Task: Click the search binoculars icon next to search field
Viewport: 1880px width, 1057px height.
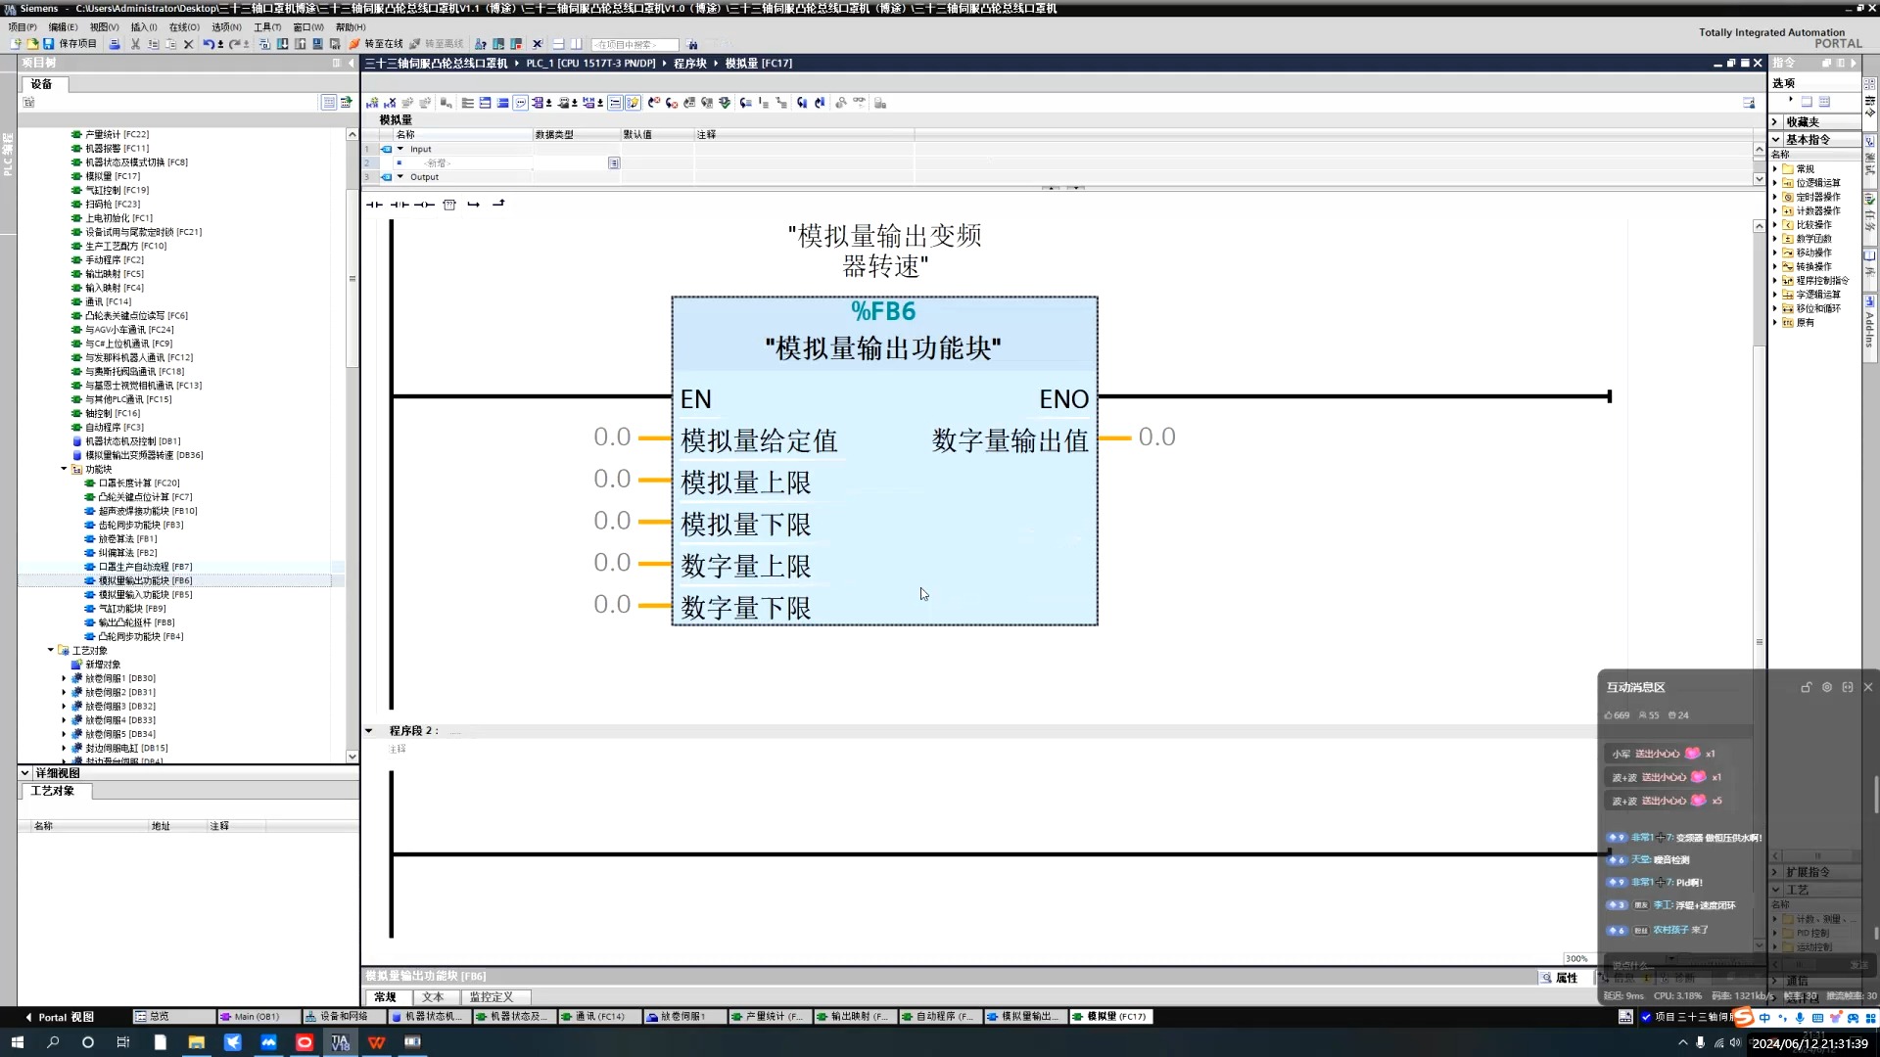Action: 692,44
